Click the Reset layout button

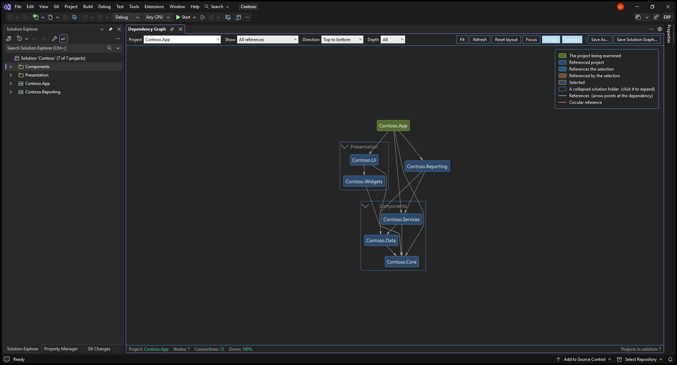pos(506,40)
